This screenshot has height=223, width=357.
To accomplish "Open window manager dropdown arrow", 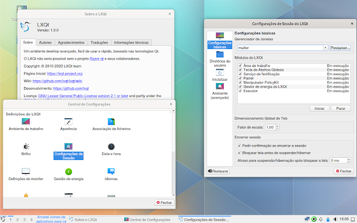I will tap(325, 48).
